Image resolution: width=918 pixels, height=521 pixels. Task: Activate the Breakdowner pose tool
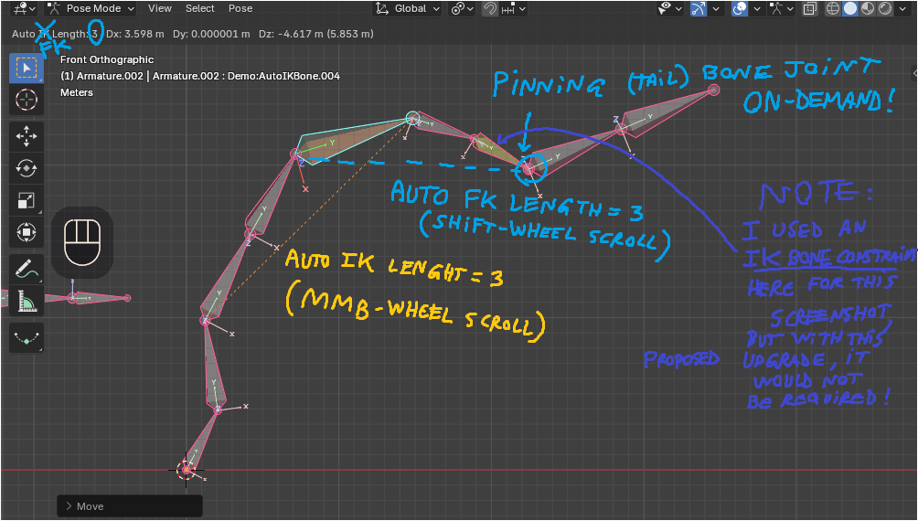pyautogui.click(x=27, y=338)
